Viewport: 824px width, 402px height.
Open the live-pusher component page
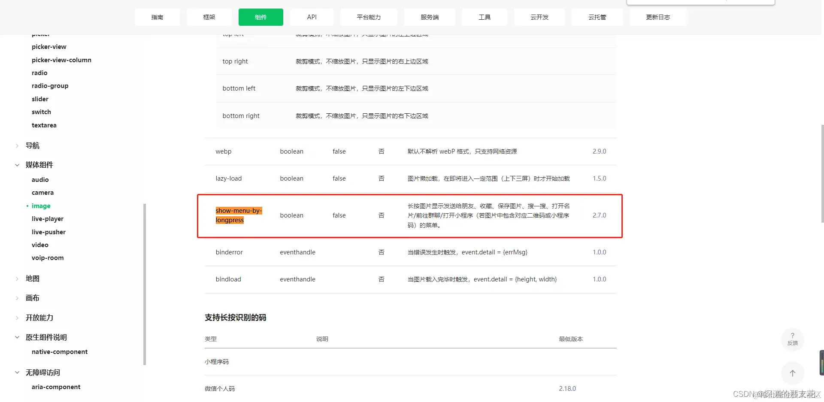click(48, 232)
